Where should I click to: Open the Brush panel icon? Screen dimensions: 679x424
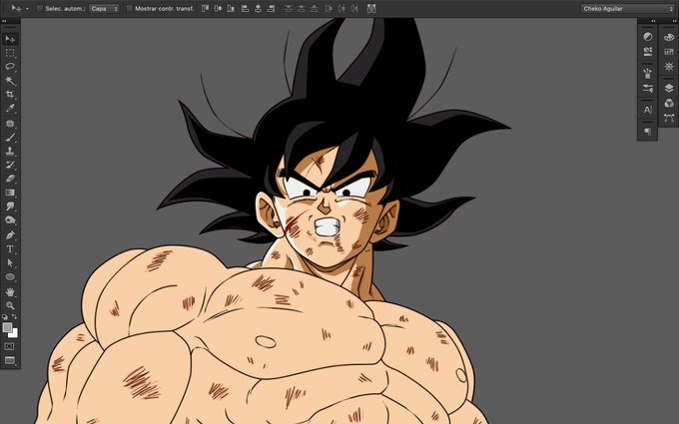[648, 88]
